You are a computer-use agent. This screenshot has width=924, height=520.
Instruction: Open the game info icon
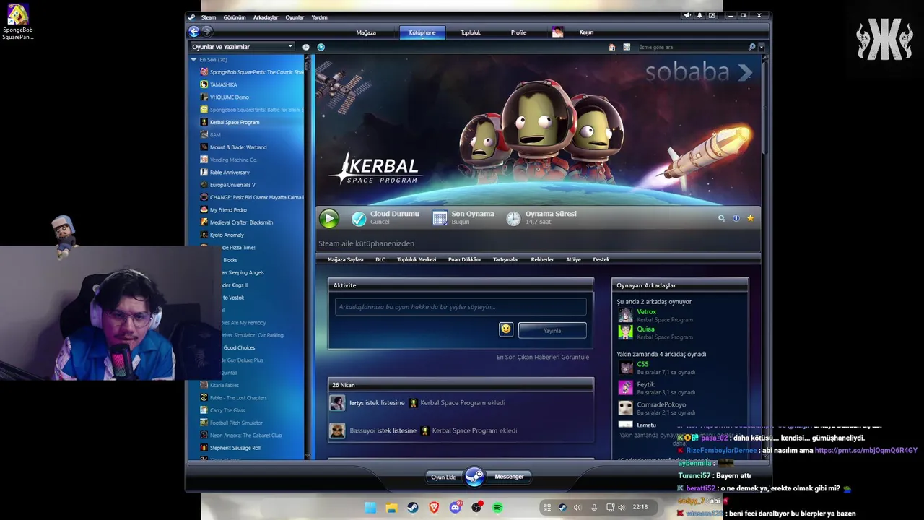pos(736,218)
